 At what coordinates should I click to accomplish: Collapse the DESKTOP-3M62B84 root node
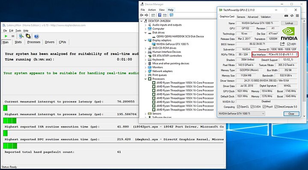tap(142, 21)
